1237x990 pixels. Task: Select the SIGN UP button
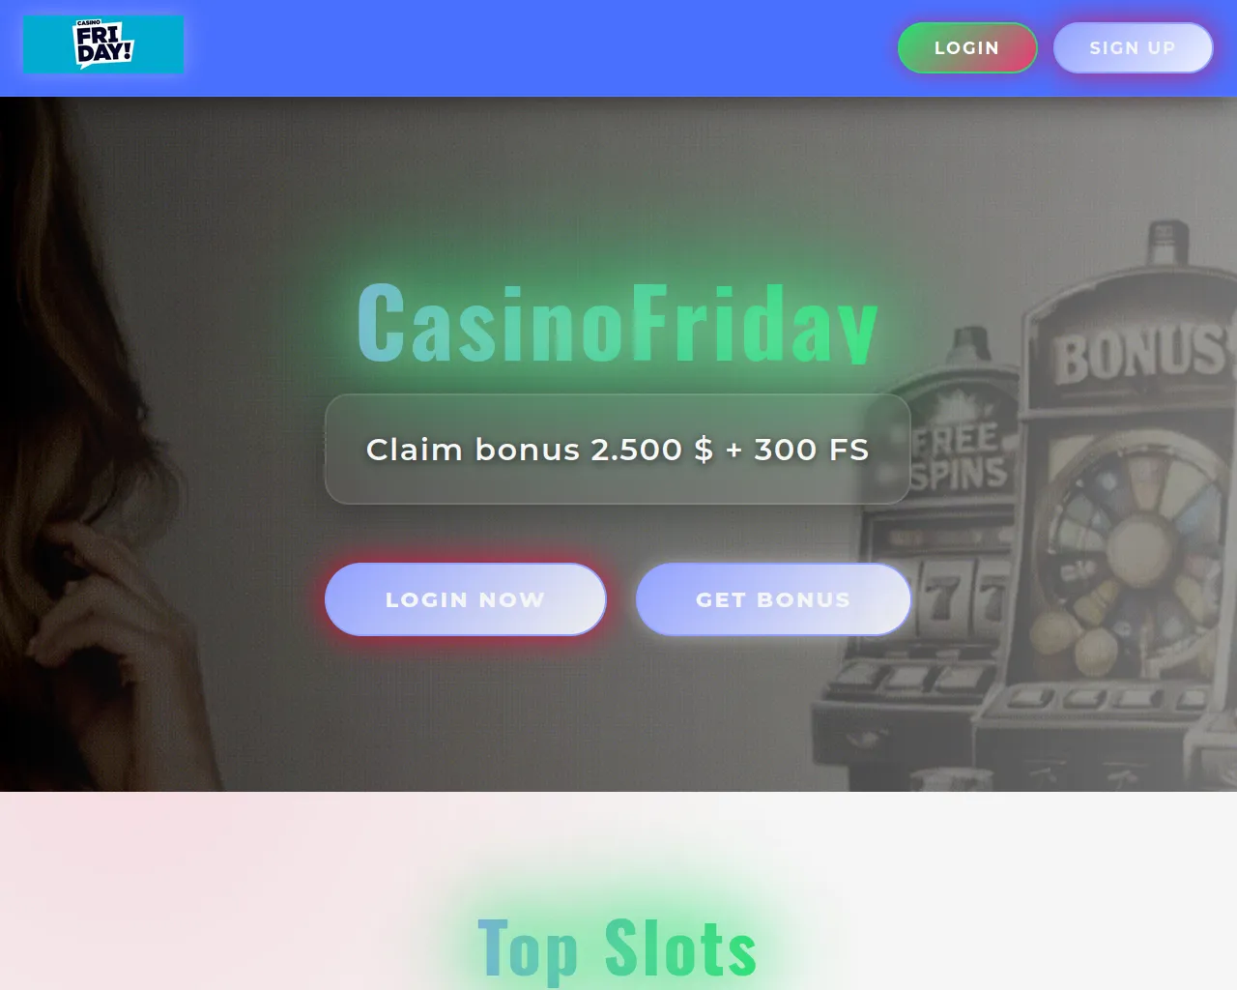[1133, 47]
